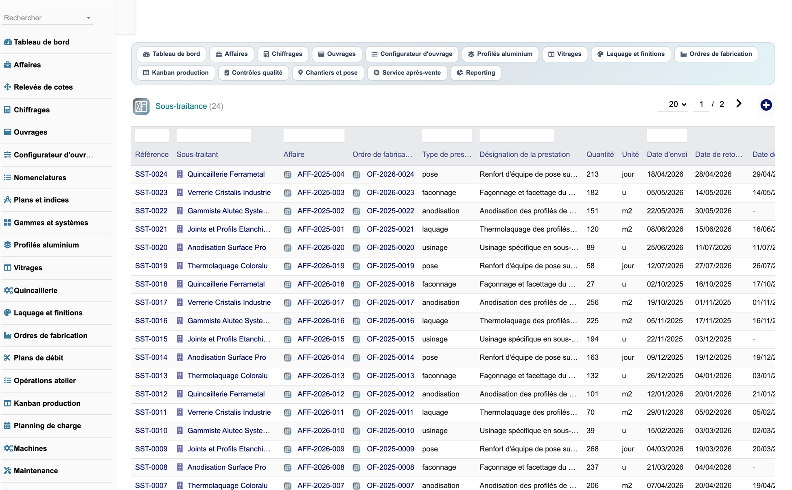Open the Sous-traitance title link
This screenshot has height=490, width=792.
pos(181,106)
